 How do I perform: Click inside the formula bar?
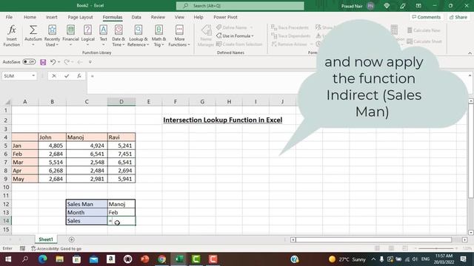click(x=193, y=83)
